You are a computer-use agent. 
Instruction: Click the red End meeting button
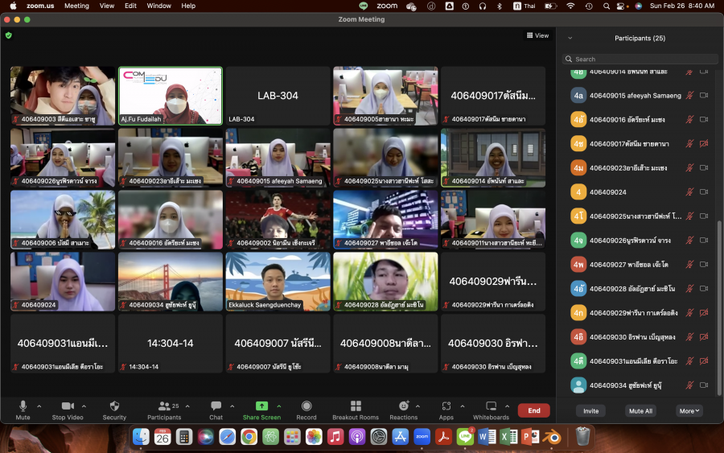534,410
